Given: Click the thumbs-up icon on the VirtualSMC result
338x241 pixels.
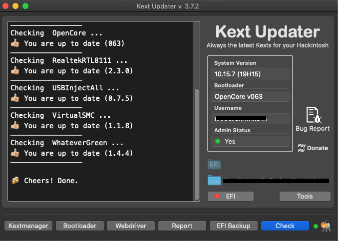Looking at the screenshot, I should click(15, 125).
